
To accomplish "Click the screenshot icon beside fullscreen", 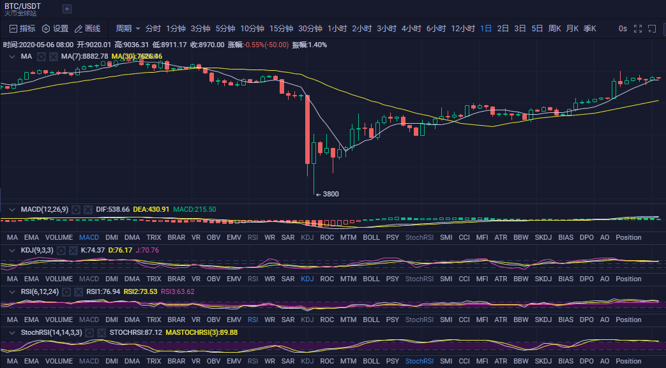I will pyautogui.click(x=651, y=29).
